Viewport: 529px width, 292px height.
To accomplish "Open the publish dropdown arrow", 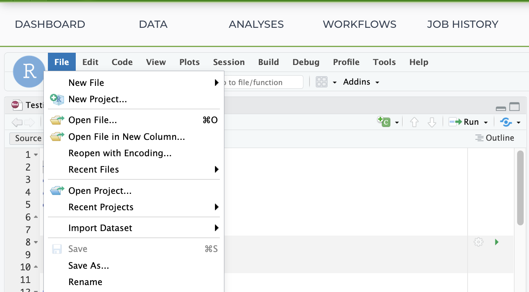I will click(x=518, y=122).
